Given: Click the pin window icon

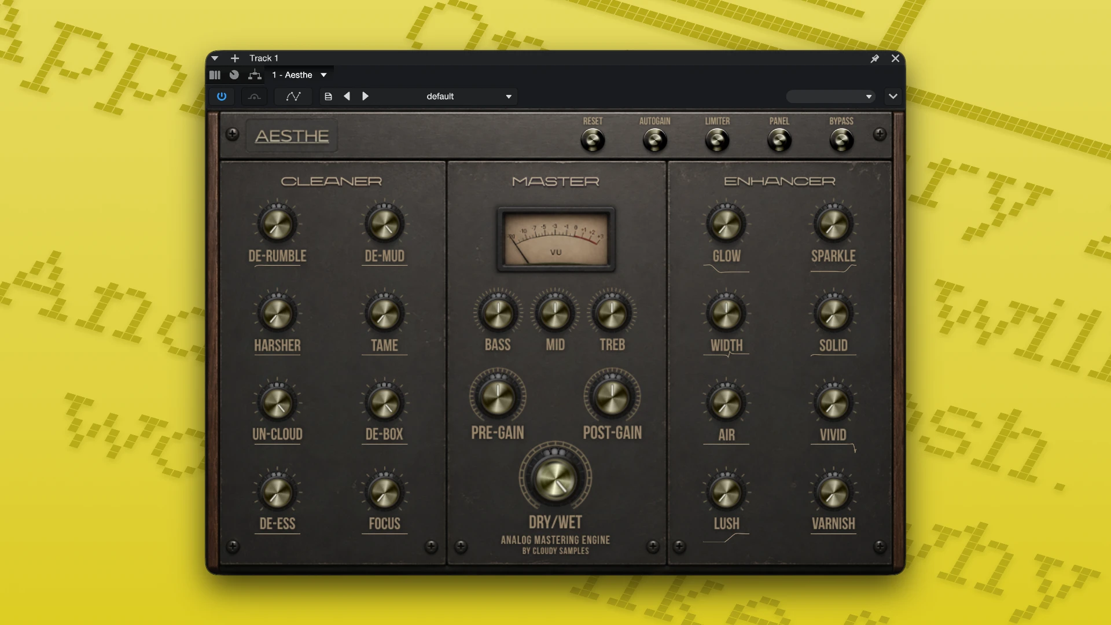Looking at the screenshot, I should pos(874,58).
